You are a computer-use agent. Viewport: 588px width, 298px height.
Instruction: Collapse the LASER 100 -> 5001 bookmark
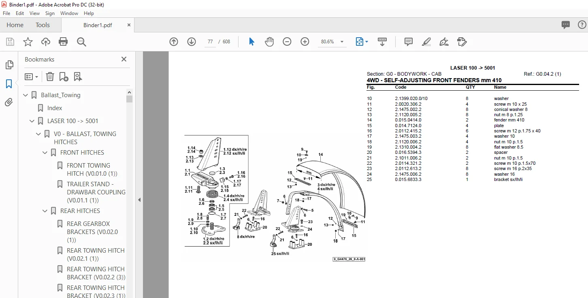32,121
